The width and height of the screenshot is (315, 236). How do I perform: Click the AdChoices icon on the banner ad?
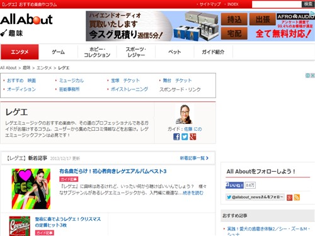coord(313,13)
